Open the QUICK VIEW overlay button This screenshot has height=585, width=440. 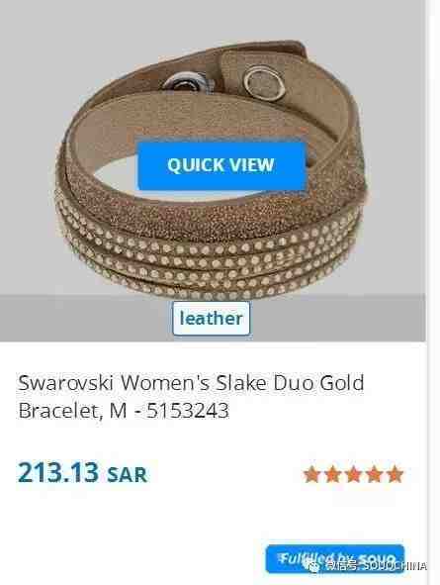click(x=222, y=165)
